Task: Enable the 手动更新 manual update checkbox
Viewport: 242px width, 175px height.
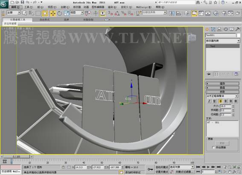Action: [x=213, y=148]
